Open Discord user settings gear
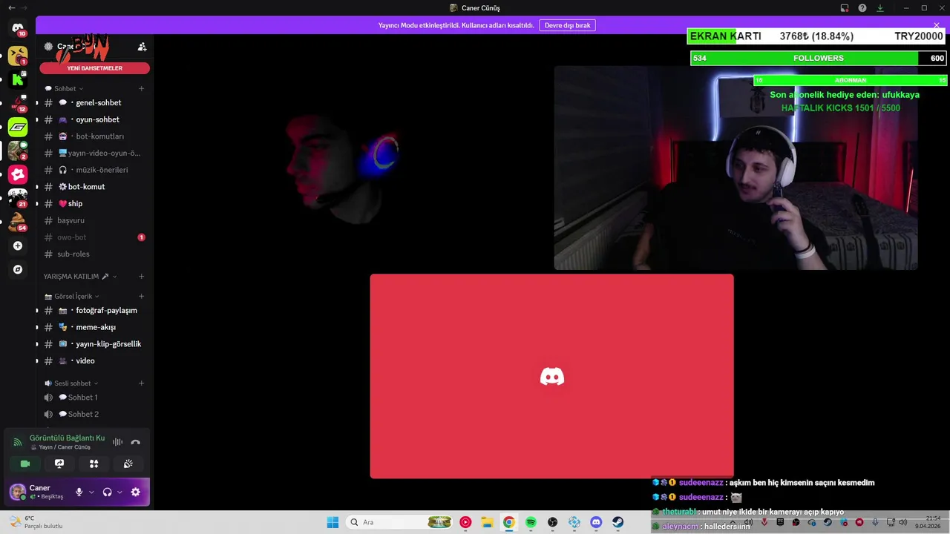This screenshot has height=534, width=950. [x=135, y=492]
